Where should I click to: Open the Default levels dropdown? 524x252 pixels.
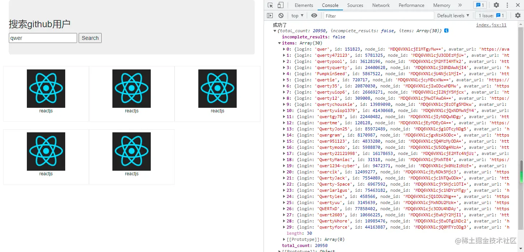[x=453, y=16]
